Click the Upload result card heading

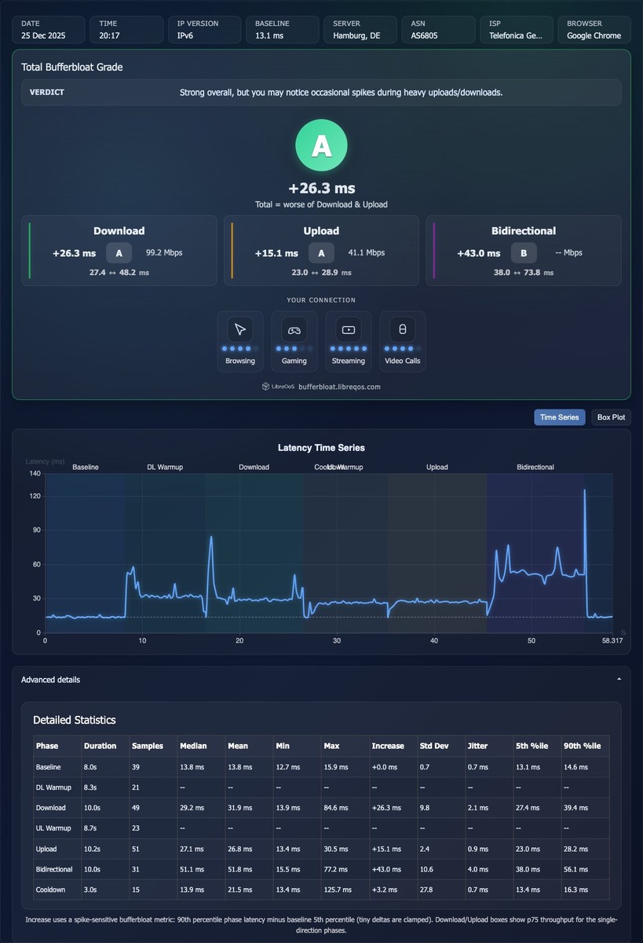coord(321,231)
